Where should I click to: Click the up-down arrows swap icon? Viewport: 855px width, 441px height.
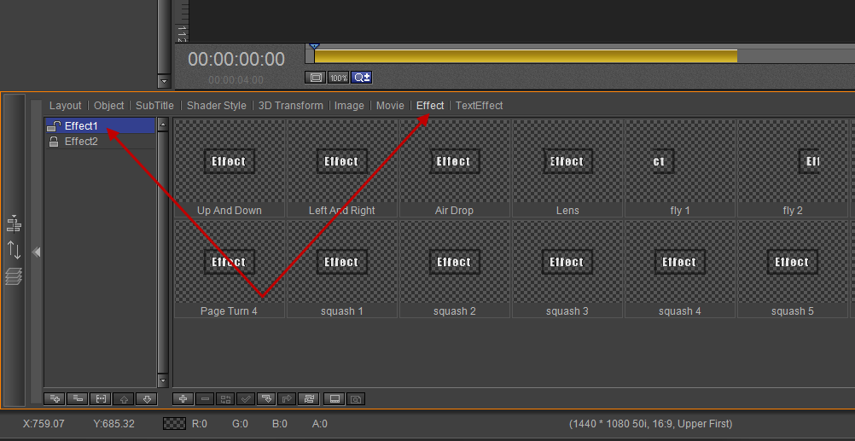coord(14,250)
